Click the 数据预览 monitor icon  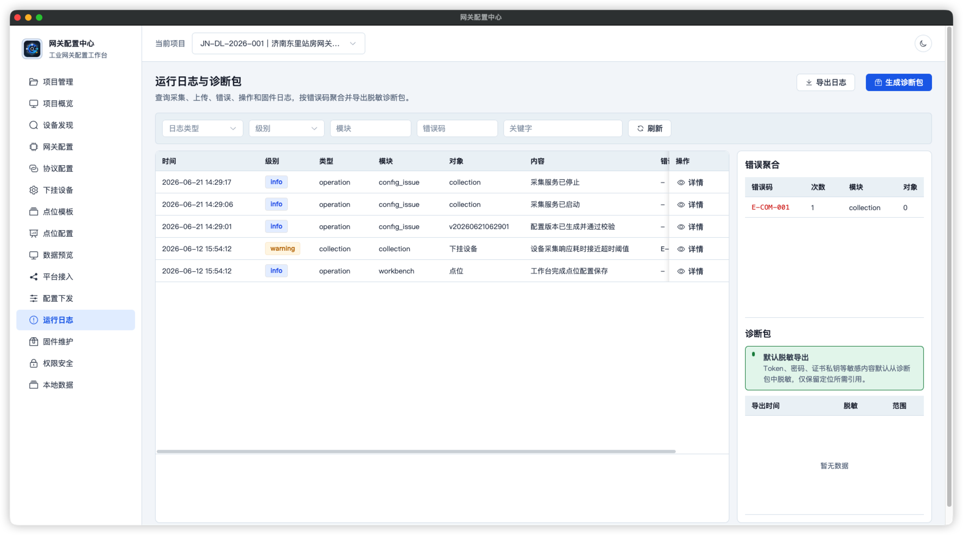pos(34,255)
